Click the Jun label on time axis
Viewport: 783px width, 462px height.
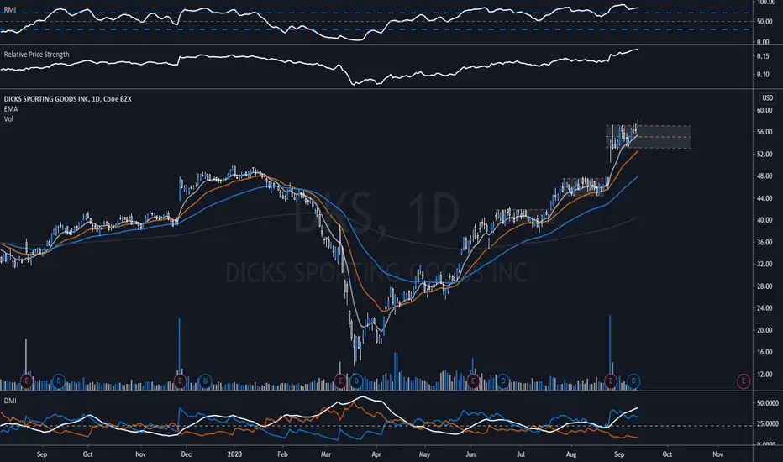point(470,454)
